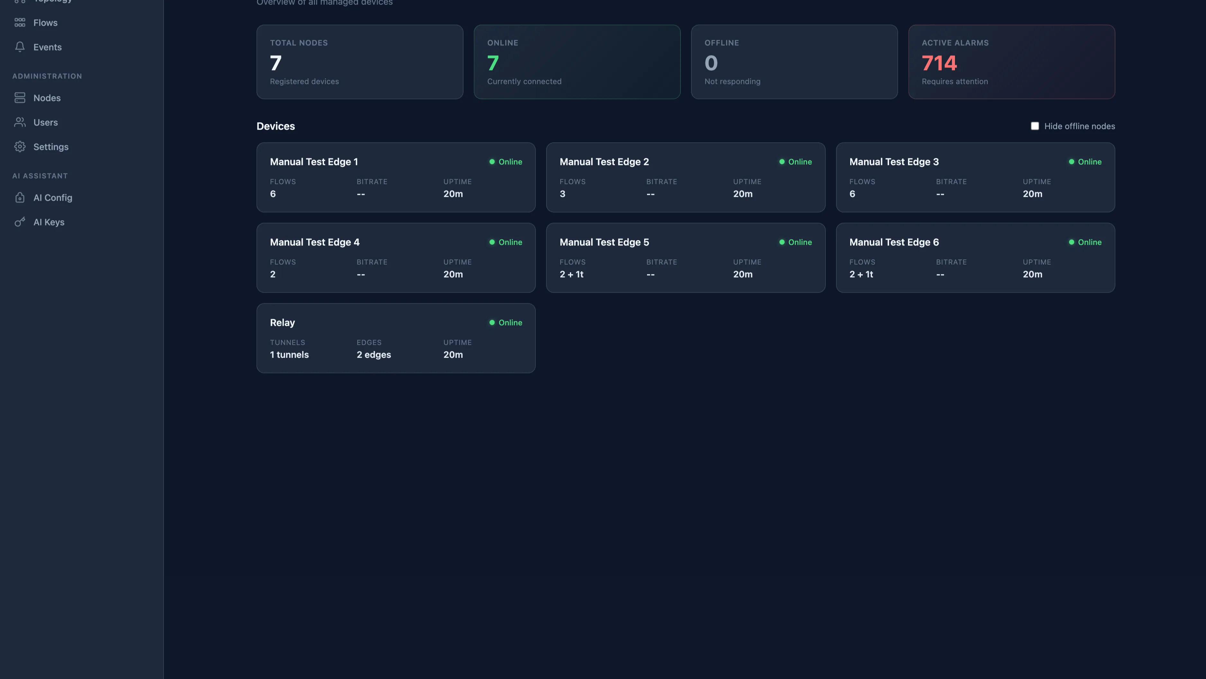Image resolution: width=1206 pixels, height=679 pixels.
Task: Select the AI Keys key icon
Action: pyautogui.click(x=20, y=222)
